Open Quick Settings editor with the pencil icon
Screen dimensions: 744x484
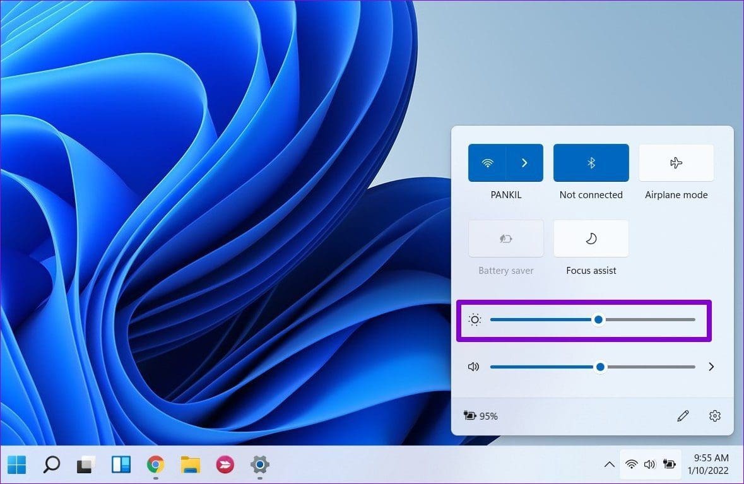[683, 416]
